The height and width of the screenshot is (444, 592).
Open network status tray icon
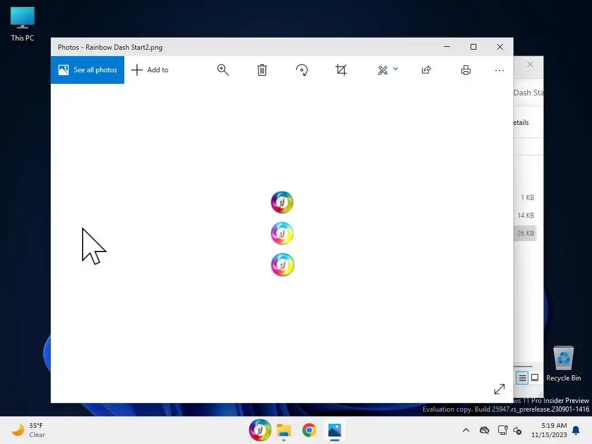click(502, 430)
